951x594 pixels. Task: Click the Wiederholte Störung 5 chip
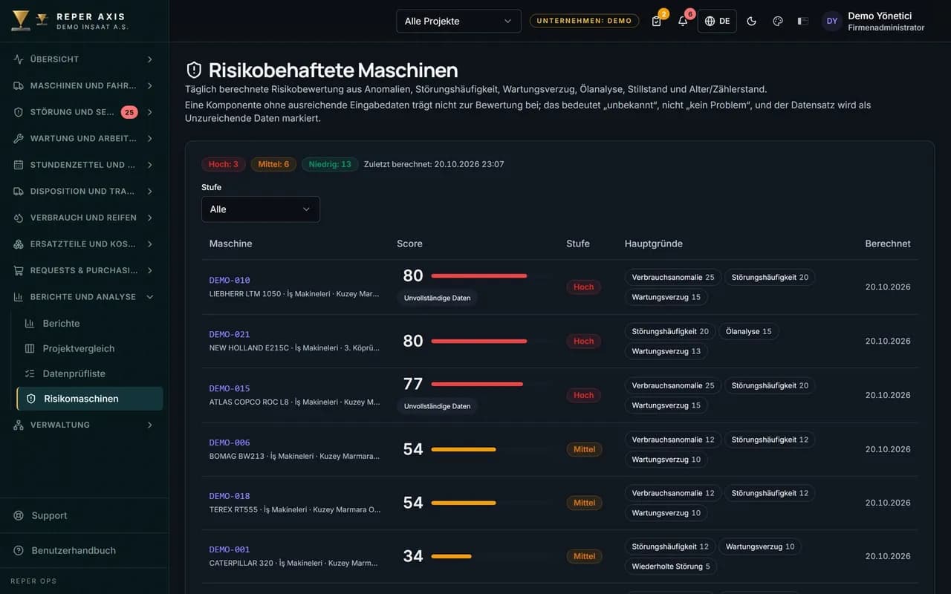click(x=671, y=567)
